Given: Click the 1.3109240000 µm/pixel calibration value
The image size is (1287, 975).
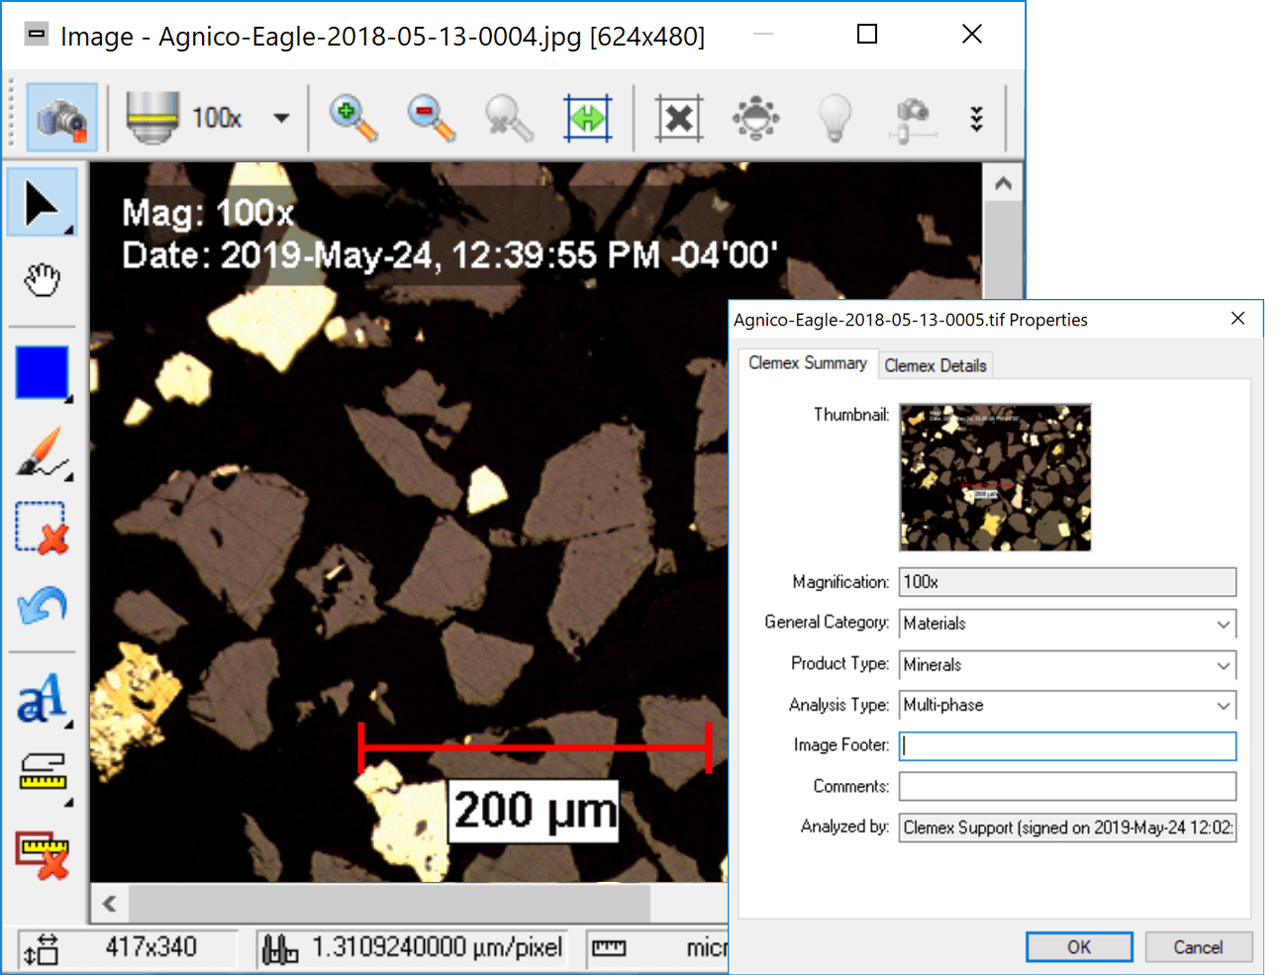Looking at the screenshot, I should click(438, 947).
